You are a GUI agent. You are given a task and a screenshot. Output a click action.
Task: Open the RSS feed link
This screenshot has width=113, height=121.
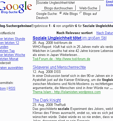(x=12, y=88)
